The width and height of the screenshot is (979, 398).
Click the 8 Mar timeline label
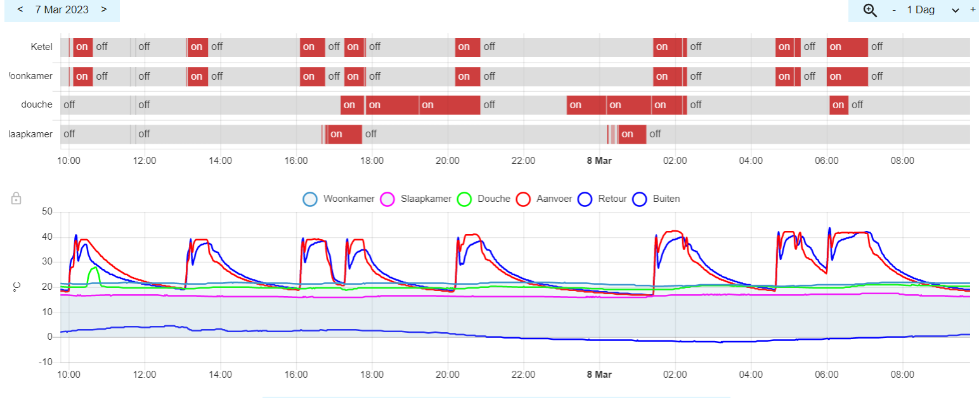point(599,161)
